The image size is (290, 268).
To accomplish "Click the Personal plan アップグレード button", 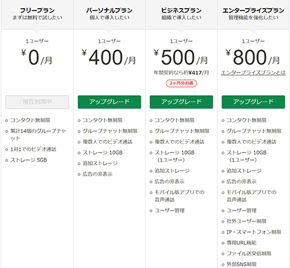I will (x=109, y=102).
